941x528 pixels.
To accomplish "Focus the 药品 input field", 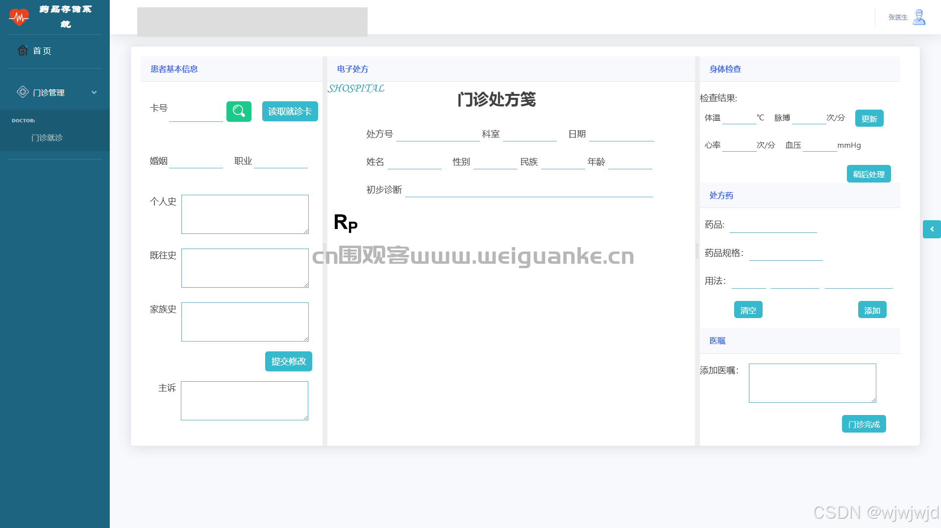I will click(x=773, y=225).
